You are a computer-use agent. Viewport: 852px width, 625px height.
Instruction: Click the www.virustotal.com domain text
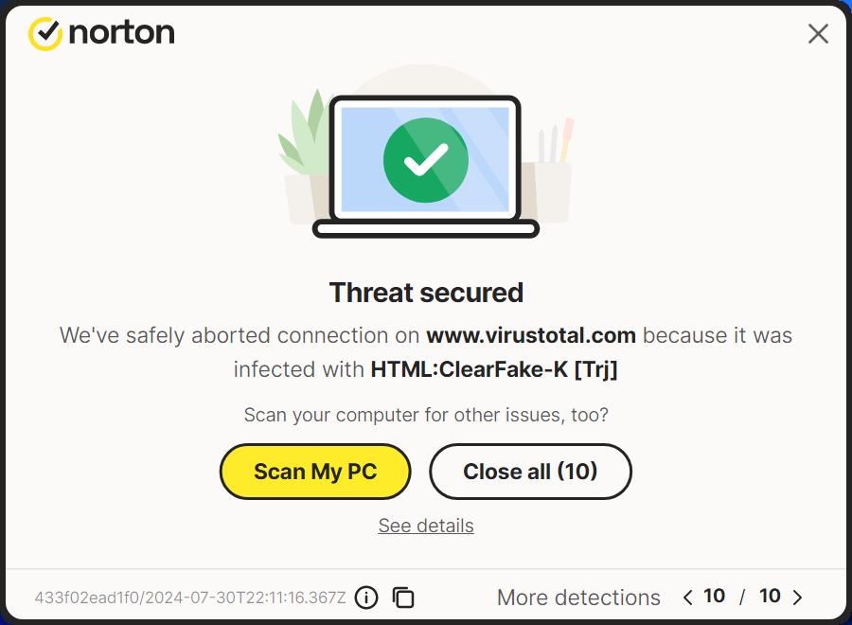[531, 335]
